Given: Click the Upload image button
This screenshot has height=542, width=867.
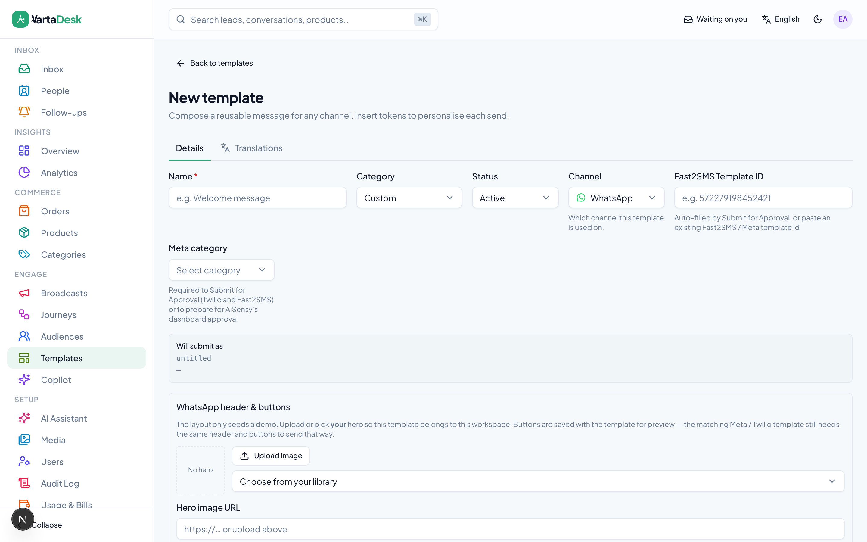Looking at the screenshot, I should [271, 456].
